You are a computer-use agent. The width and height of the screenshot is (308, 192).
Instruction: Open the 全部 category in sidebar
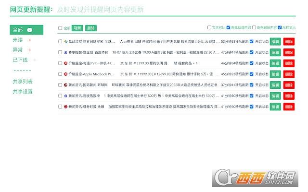point(26,30)
